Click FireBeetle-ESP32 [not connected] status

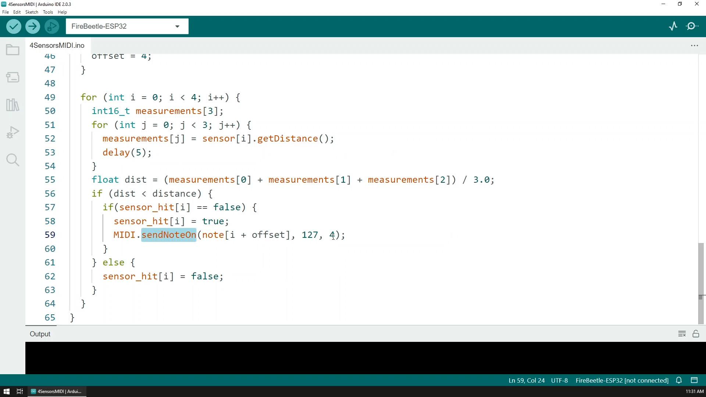pos(622,380)
